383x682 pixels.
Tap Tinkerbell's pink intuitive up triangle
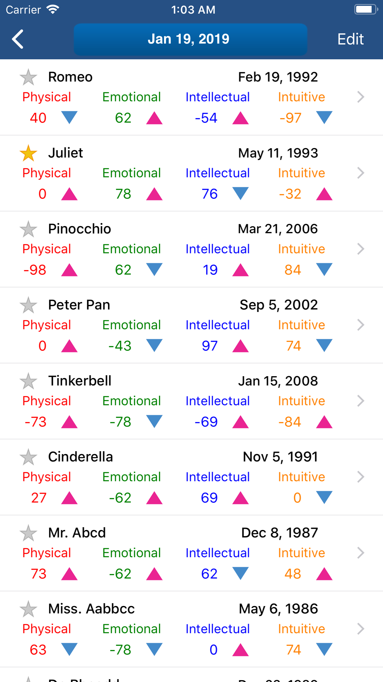click(x=324, y=422)
